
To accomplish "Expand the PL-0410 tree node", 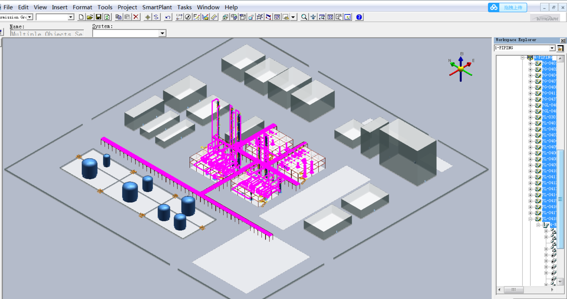I will click(530, 171).
